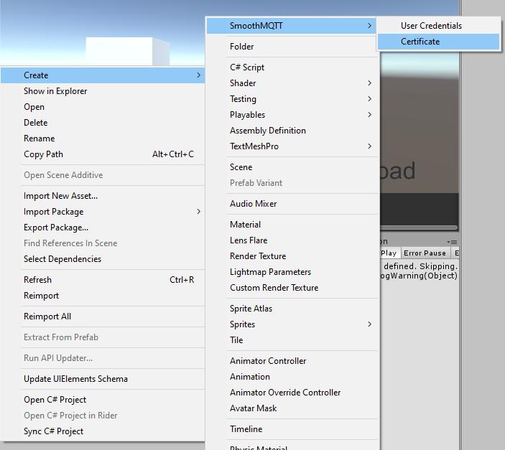
Task: Click the arrow next to Create
Action: (x=198, y=75)
